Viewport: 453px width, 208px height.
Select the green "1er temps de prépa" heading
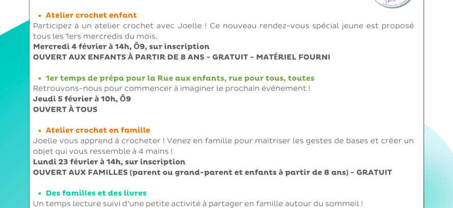(x=180, y=78)
